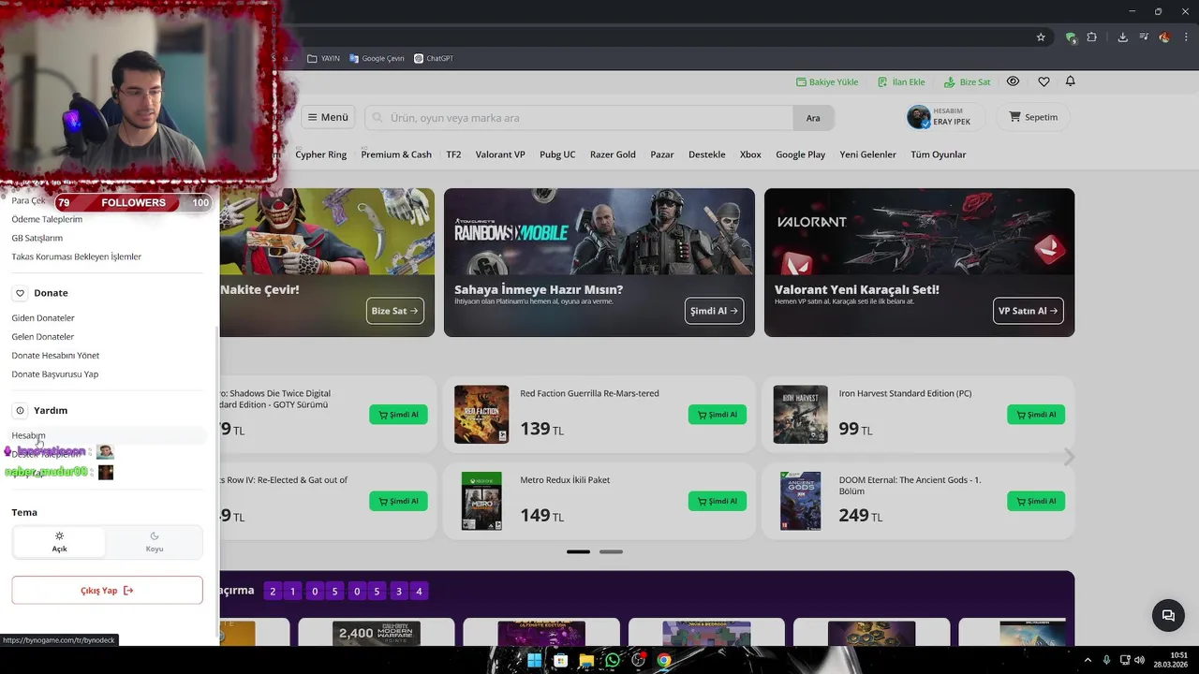Open the Pazar category
1199x674 pixels.
(662, 154)
